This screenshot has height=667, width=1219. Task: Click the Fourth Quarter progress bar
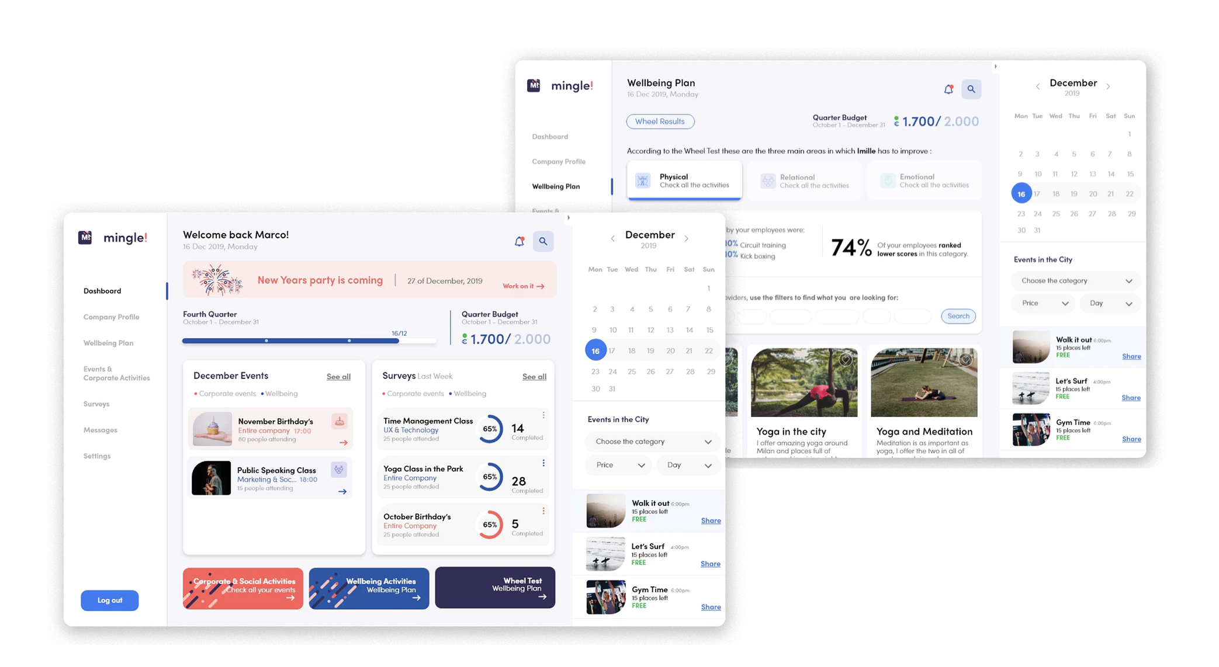click(309, 341)
